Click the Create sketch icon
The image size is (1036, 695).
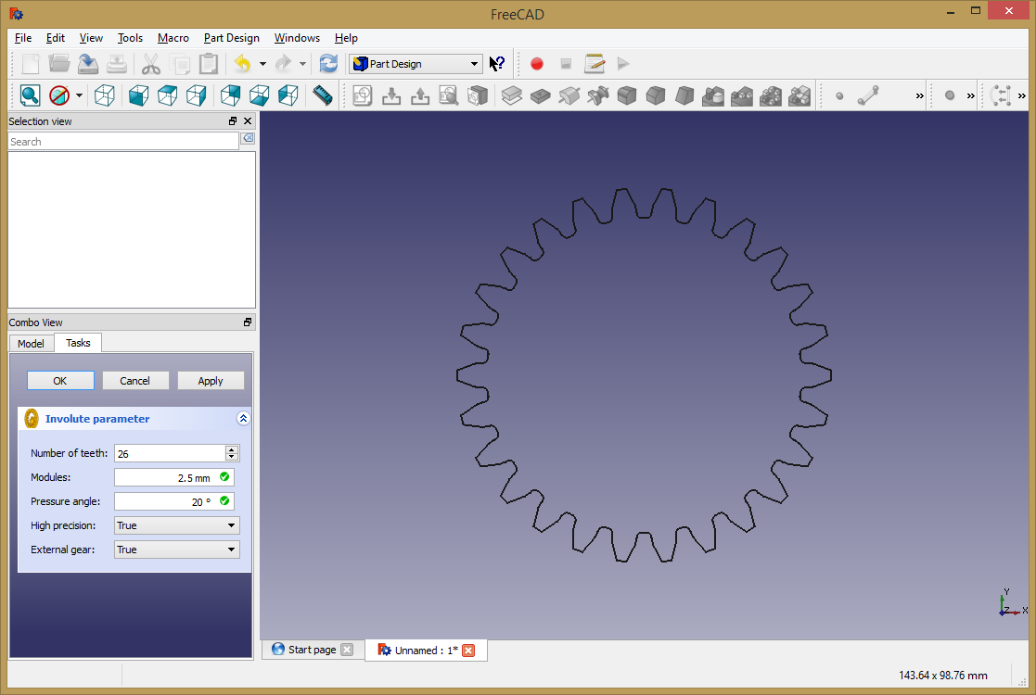(362, 95)
